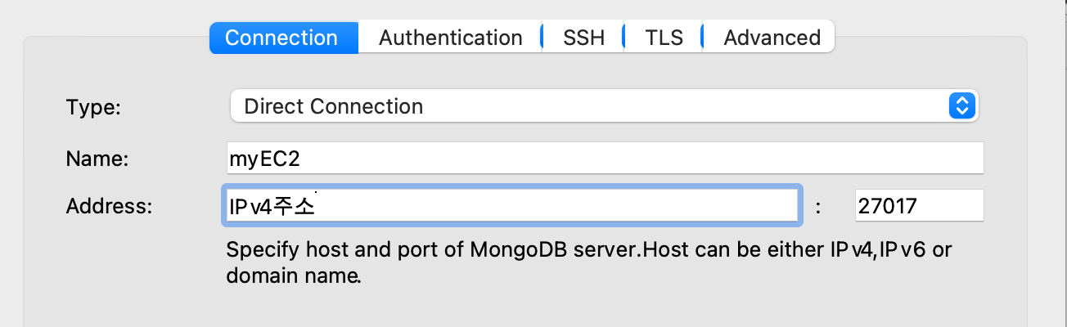
Task: Click the port field showing 27017
Action: [919, 205]
